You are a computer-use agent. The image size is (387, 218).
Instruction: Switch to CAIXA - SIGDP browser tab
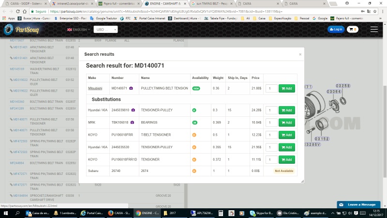point(26,3)
